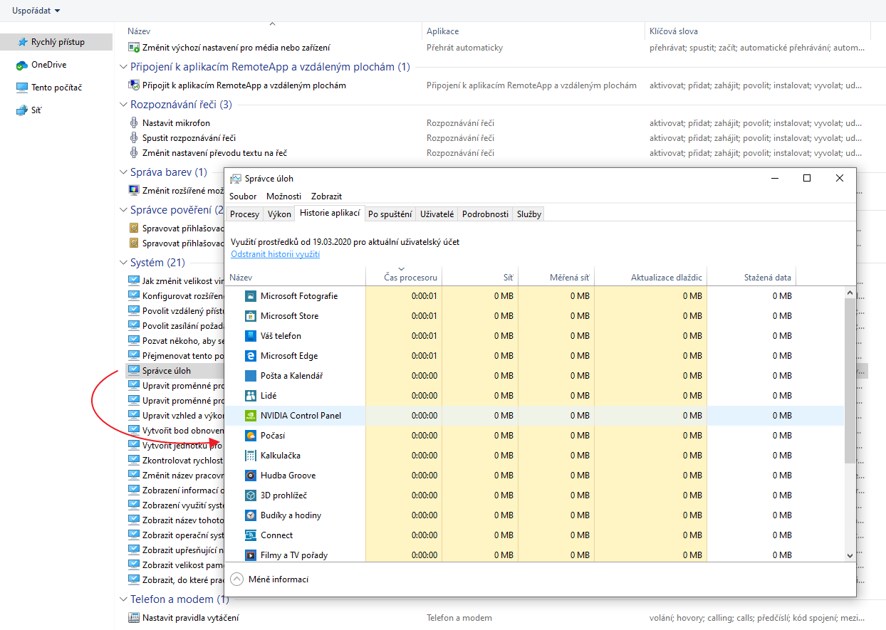Click the Connect app icon
Image resolution: width=886 pixels, height=630 pixels.
(x=250, y=535)
